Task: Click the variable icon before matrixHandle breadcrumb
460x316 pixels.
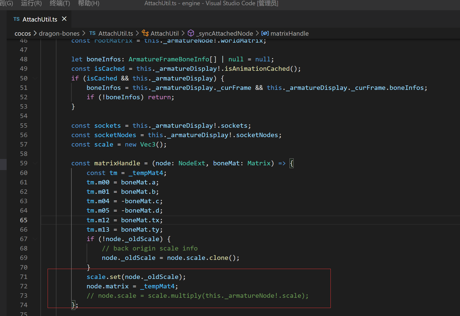Action: point(265,33)
